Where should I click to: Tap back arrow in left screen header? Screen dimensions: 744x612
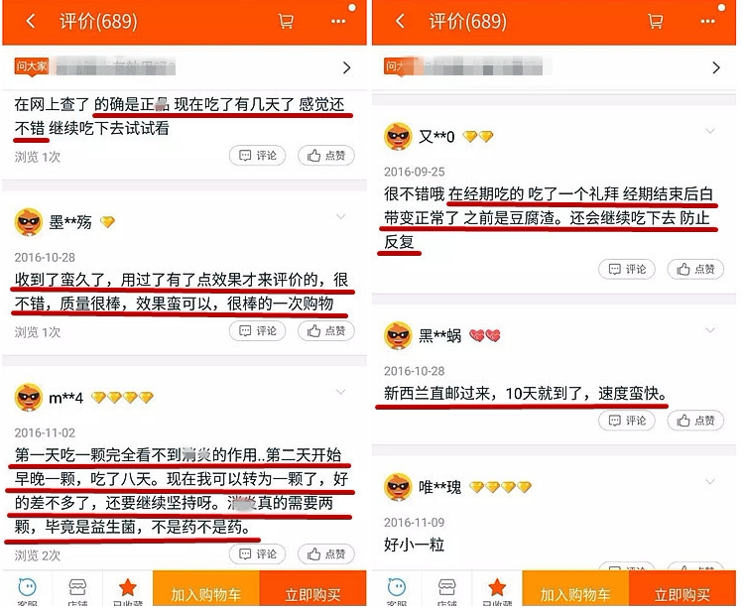click(31, 22)
